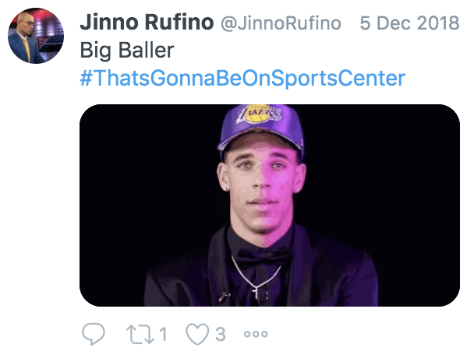Open Jinno Rufino's profile avatar
This screenshot has height=358, width=474.
pos(36,36)
